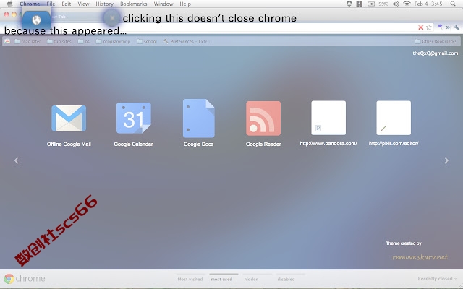Switch to 'hidden' section
The width and height of the screenshot is (463, 289).
(x=251, y=279)
